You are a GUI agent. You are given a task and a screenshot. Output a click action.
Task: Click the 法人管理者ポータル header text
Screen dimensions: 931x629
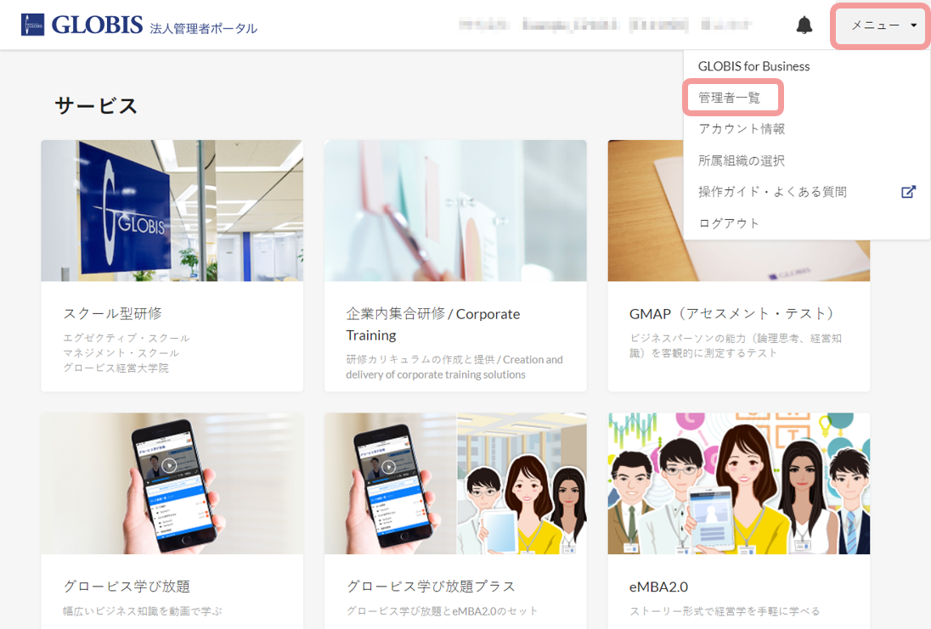[x=203, y=29]
